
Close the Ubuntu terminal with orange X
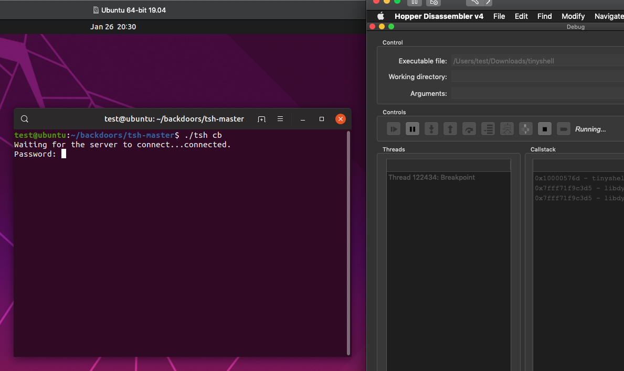coord(341,119)
